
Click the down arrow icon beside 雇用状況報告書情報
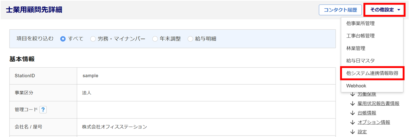pyautogui.click(x=352, y=103)
